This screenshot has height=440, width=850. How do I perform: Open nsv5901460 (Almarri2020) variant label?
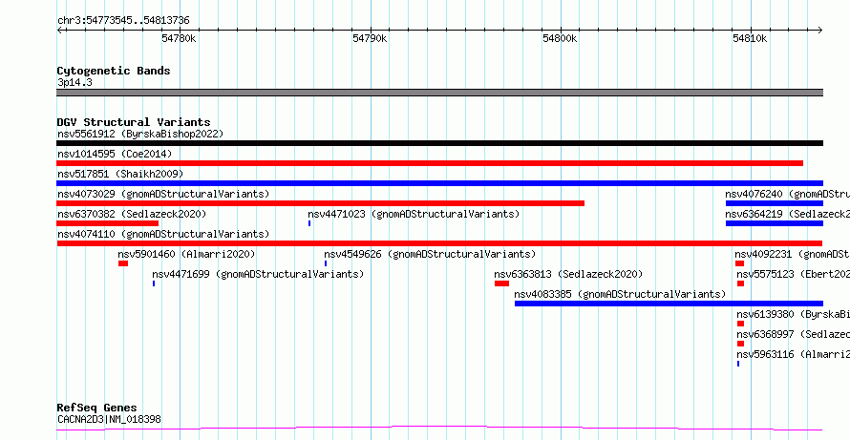coord(186,254)
